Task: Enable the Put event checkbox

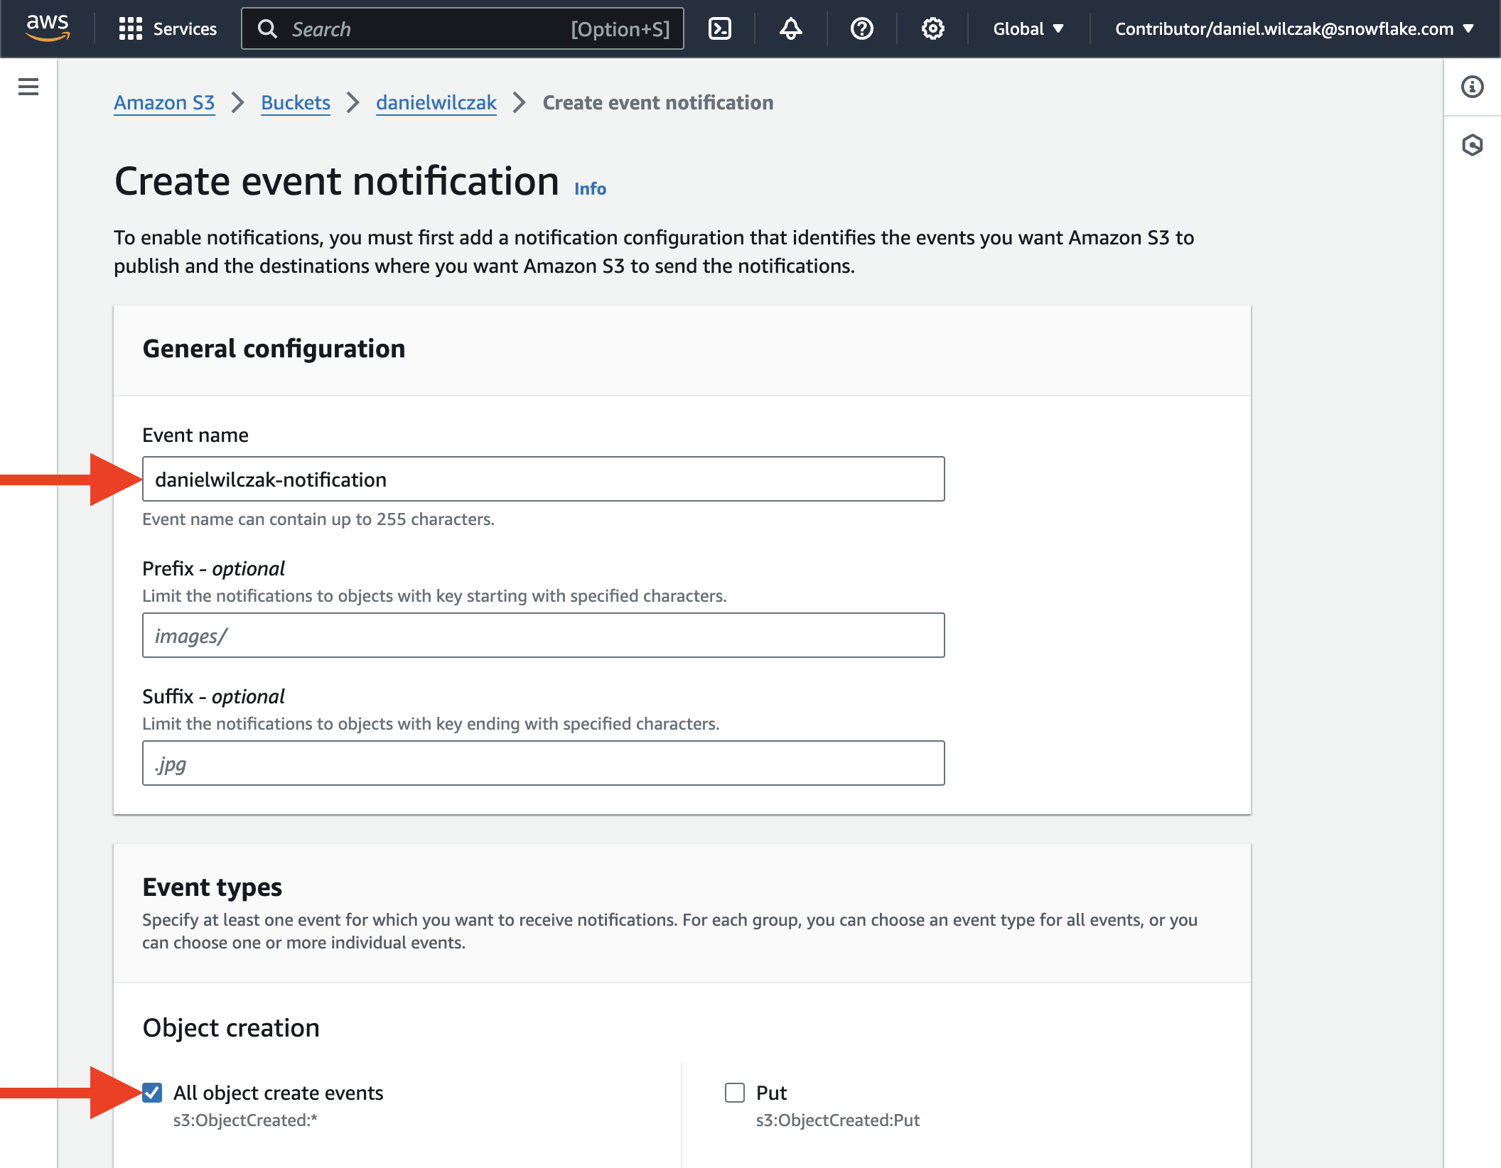Action: (x=735, y=1093)
